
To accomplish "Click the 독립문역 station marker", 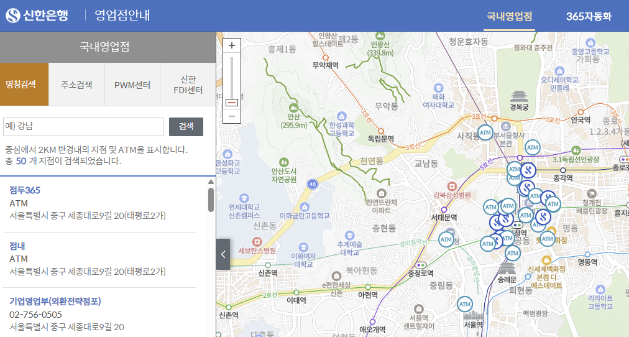I will [x=380, y=131].
